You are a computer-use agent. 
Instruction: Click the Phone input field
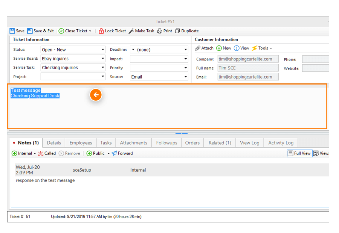pyautogui.click(x=316, y=59)
